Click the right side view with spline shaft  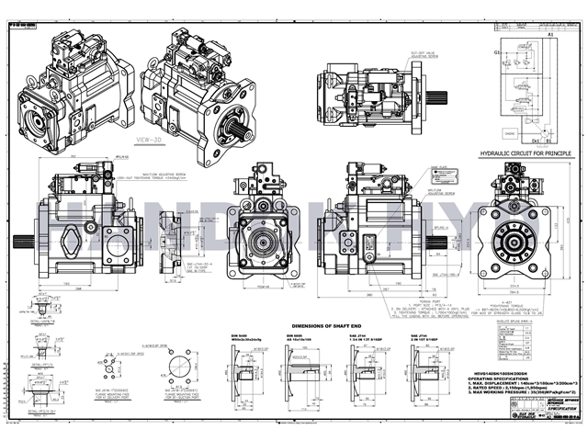(382, 220)
